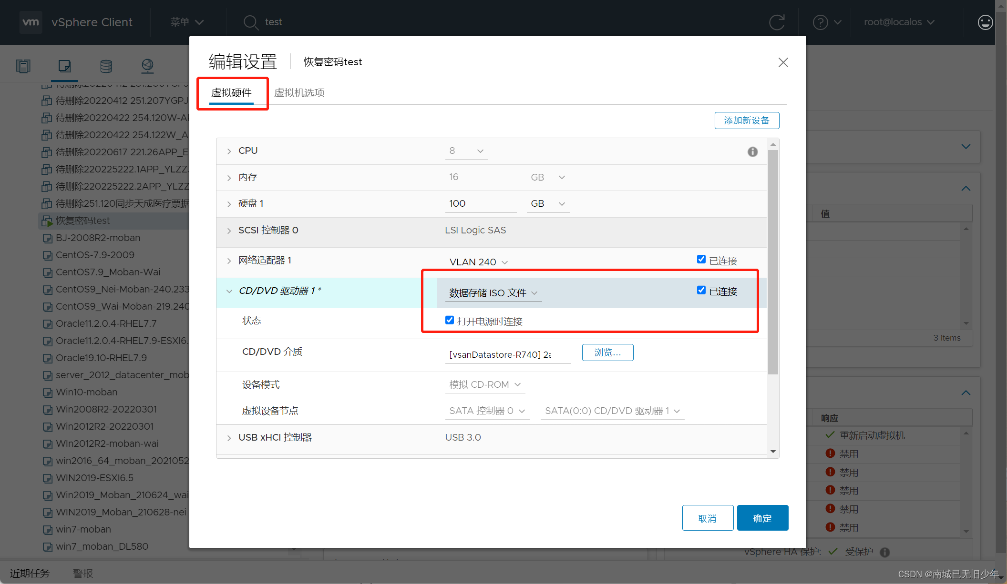This screenshot has height=584, width=1007.
Task: Expand the 网络适配器 1 row
Action: click(229, 261)
